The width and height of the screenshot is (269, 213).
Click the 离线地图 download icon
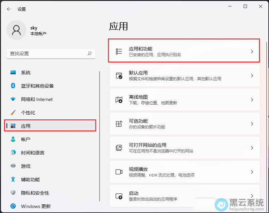[119, 99]
